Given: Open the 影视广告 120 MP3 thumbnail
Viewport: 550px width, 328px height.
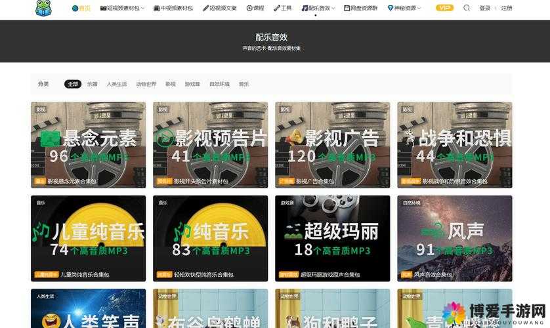Looking at the screenshot, I should click(x=333, y=145).
